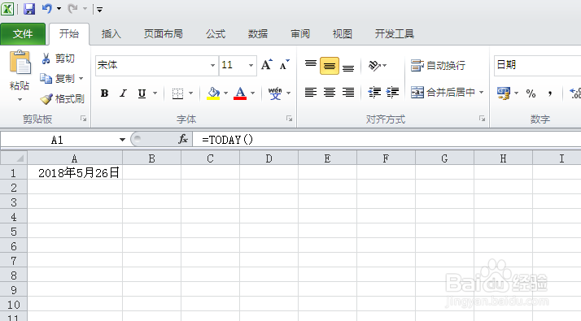The width and height of the screenshot is (581, 321).
Task: Open the fill color dropdown arrow
Action: click(225, 93)
